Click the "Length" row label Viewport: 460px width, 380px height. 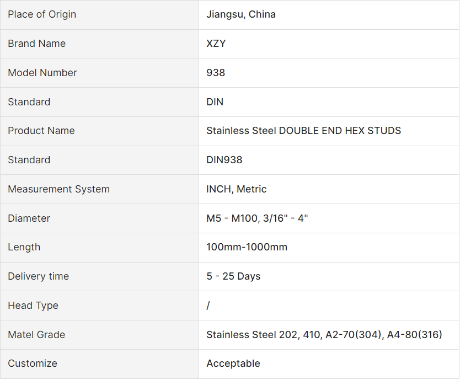pos(24,247)
